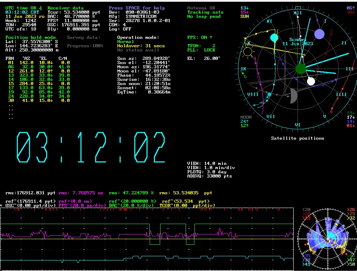Click the magenta 'rms: 7.768575 ns' value

pos(81,193)
